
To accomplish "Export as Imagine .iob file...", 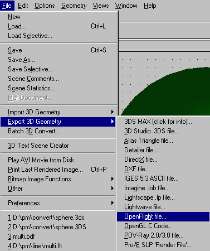I will point(163,188).
